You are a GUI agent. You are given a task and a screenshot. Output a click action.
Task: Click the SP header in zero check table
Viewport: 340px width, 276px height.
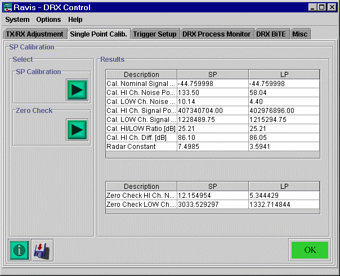pos(213,187)
